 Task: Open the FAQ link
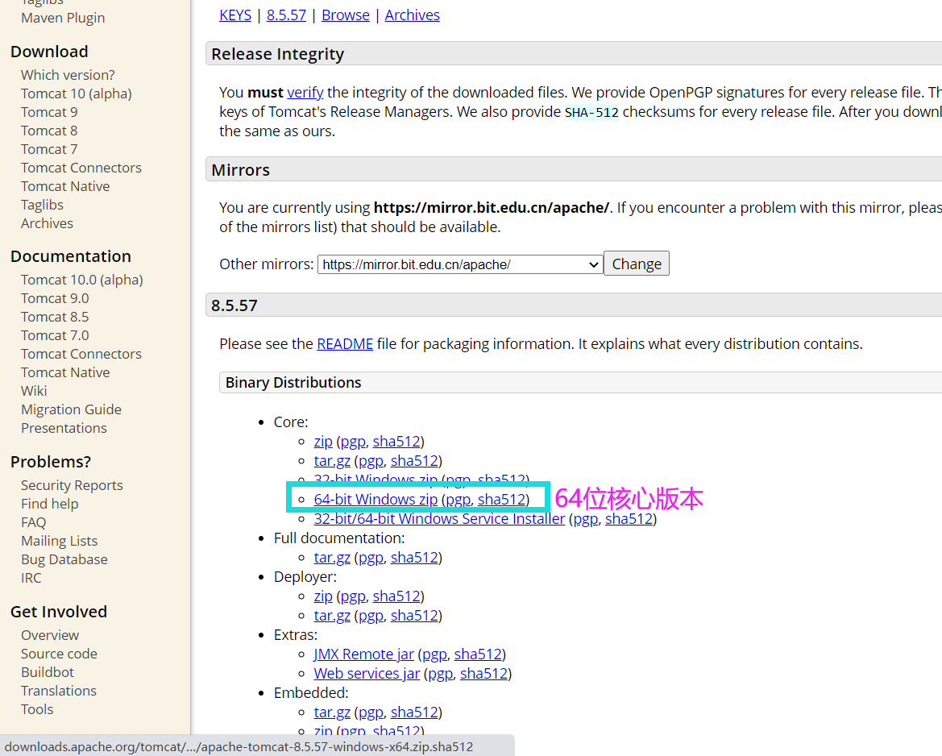(34, 523)
